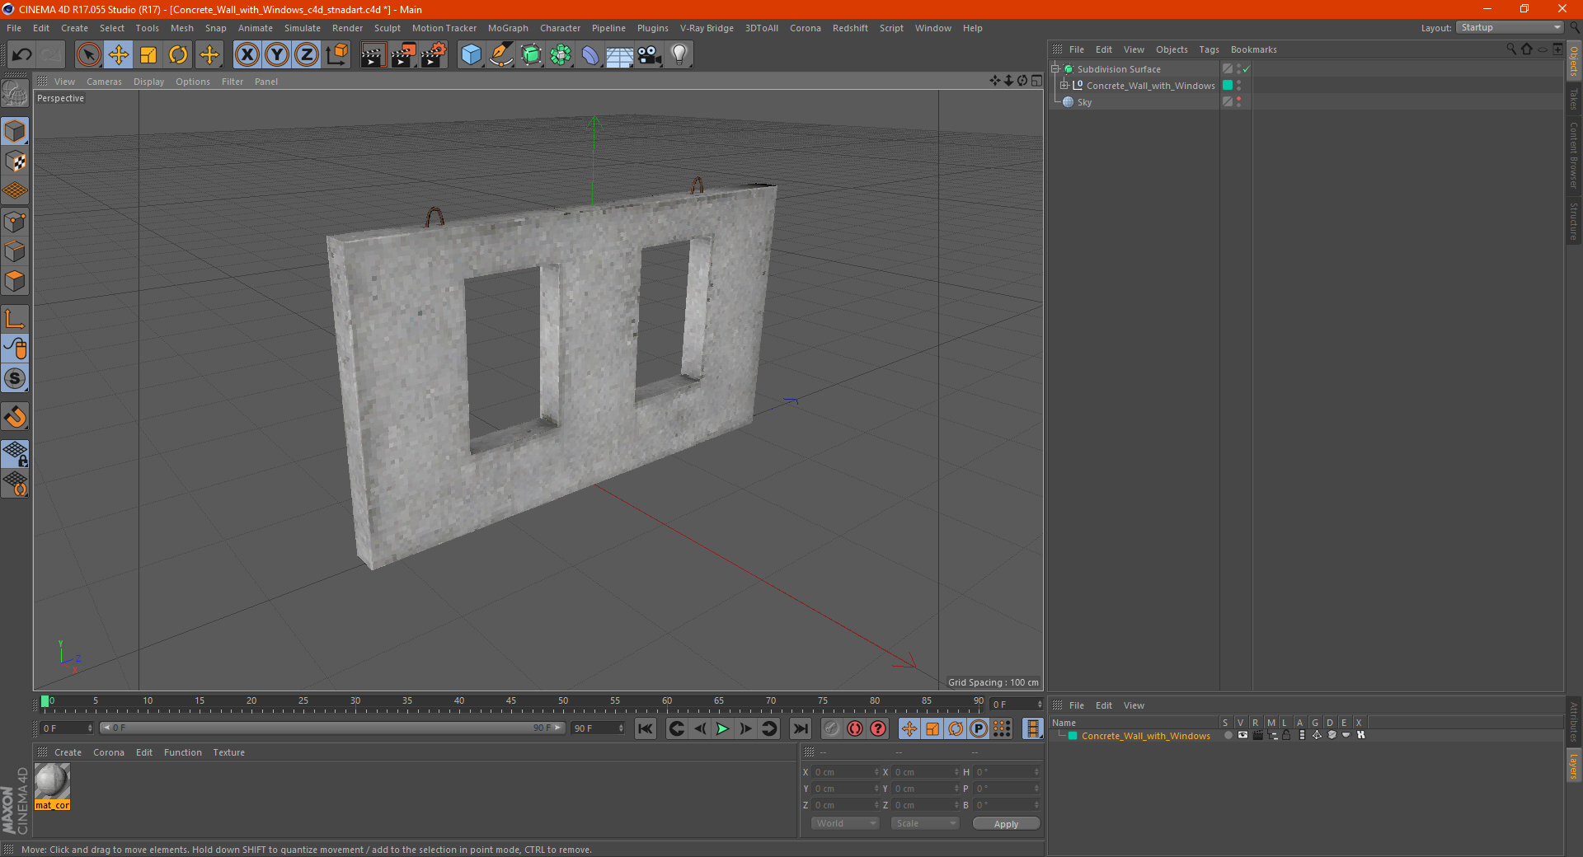
Task: Switch to the Structure side tab
Action: 1574,221
